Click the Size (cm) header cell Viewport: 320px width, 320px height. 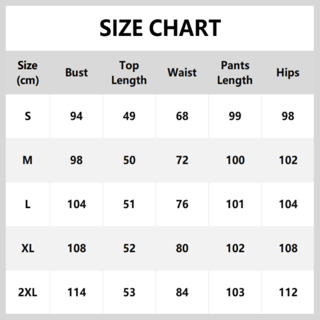click(x=28, y=73)
